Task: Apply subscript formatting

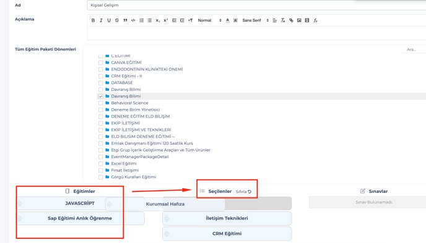Action: 157,20
